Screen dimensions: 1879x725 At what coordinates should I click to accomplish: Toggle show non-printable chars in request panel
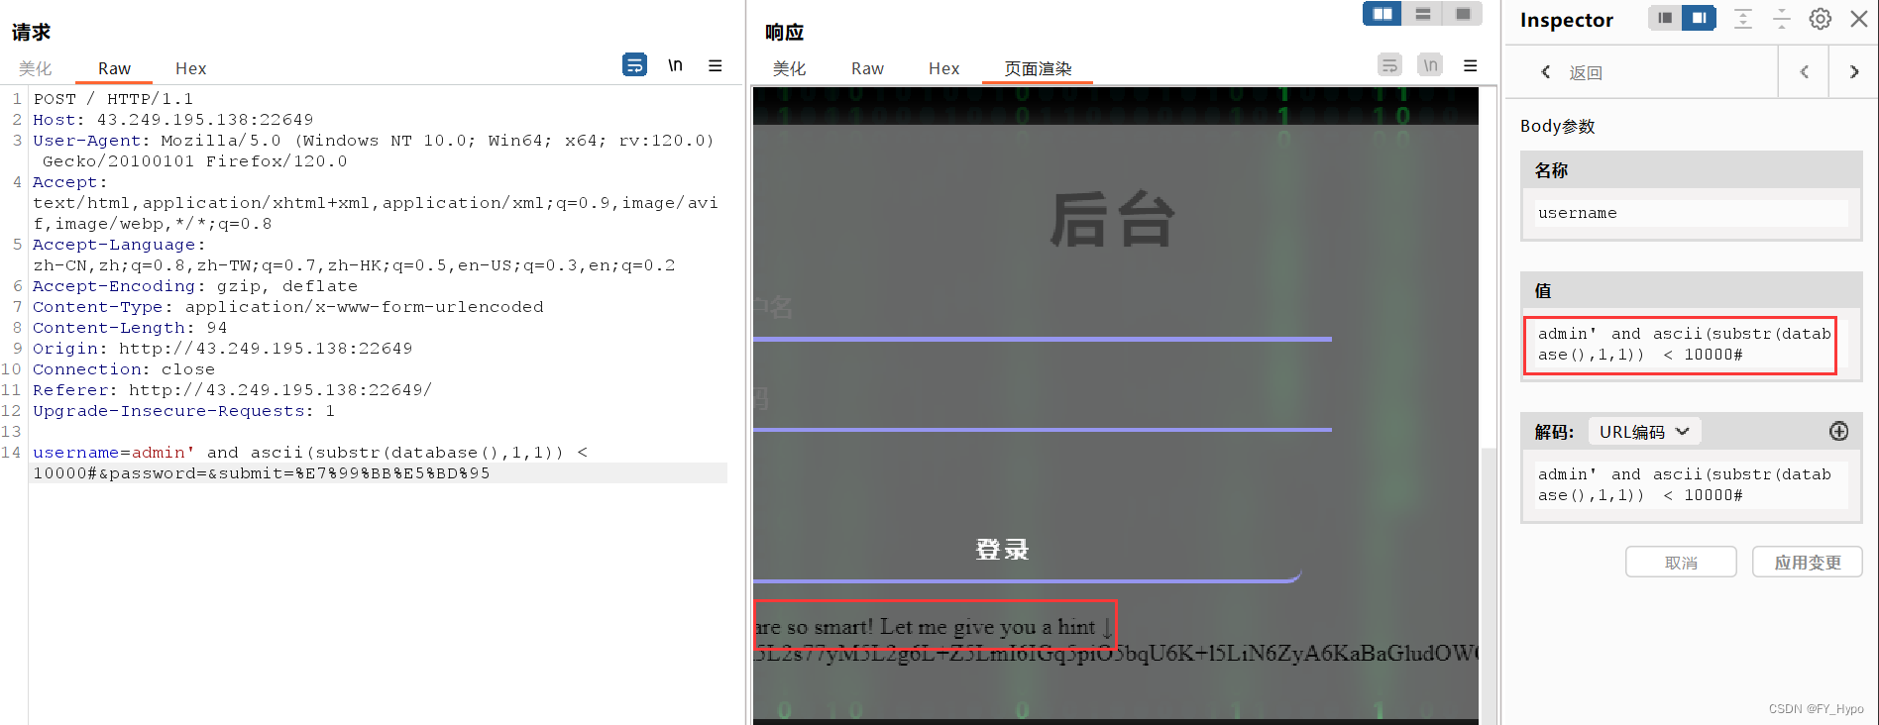[x=675, y=65]
